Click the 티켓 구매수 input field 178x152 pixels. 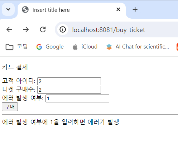69,90
